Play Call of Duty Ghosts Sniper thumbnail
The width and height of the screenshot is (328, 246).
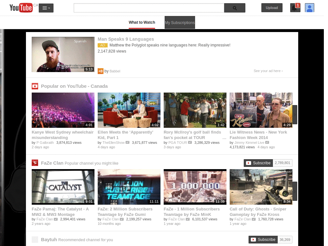click(261, 187)
